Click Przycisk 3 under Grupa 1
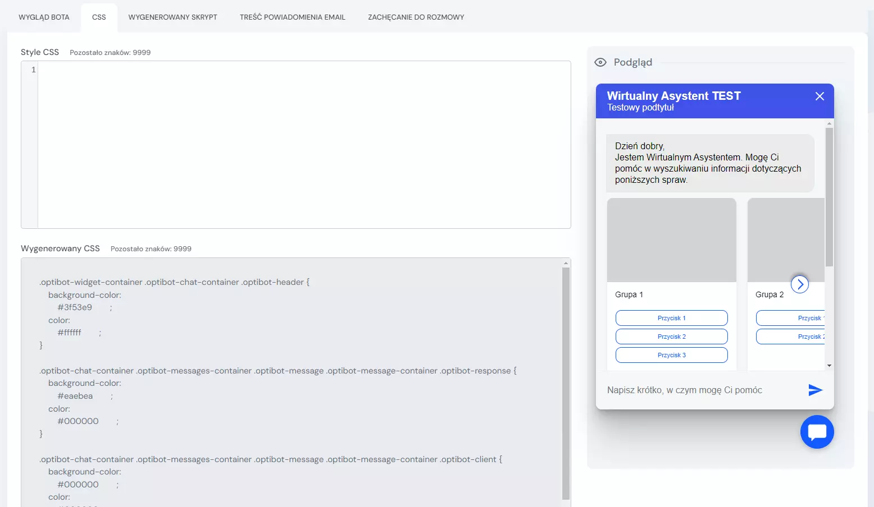 click(672, 355)
